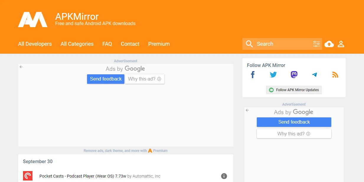Open Pocket Casts Podcast Player 7.73w link
This screenshot has height=182, width=364.
click(x=83, y=176)
